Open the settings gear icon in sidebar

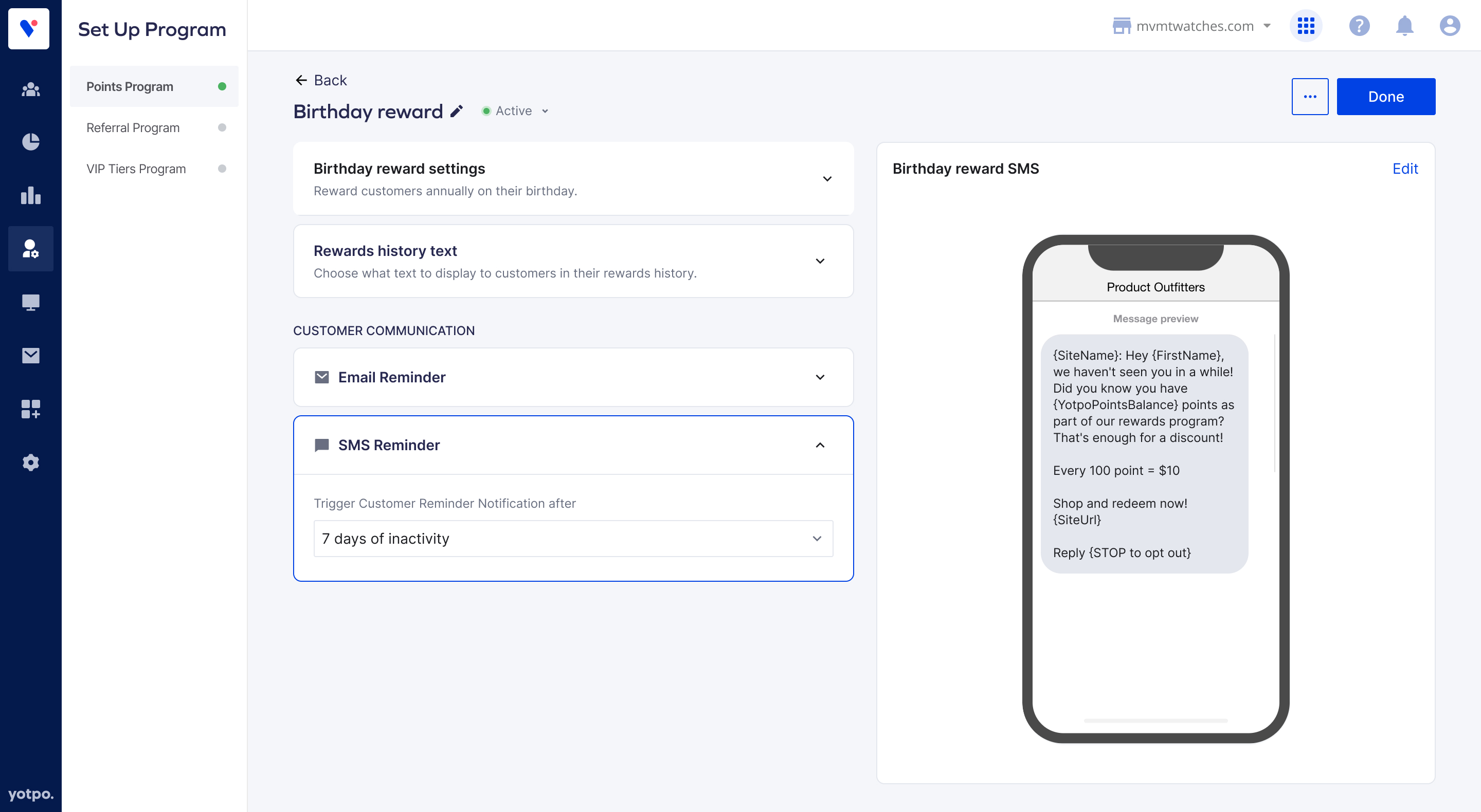point(30,463)
